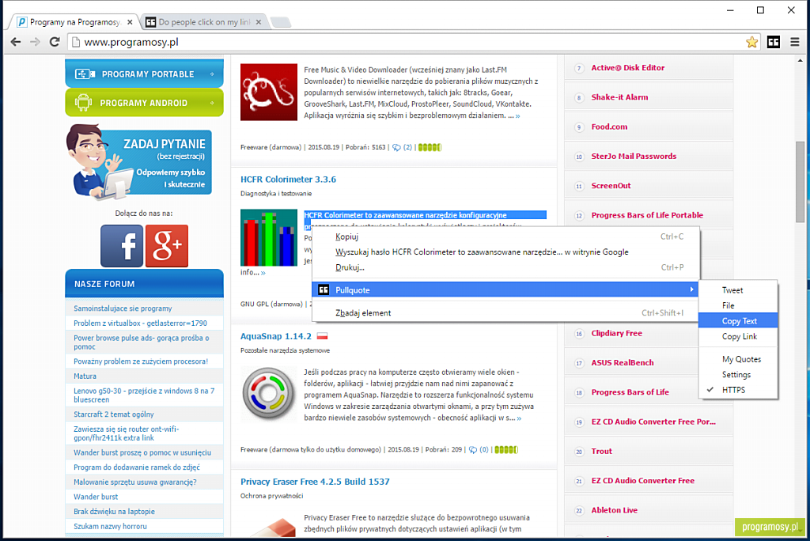Open the AquaSnap 1.14.2 link
The image size is (810, 541).
click(x=276, y=336)
